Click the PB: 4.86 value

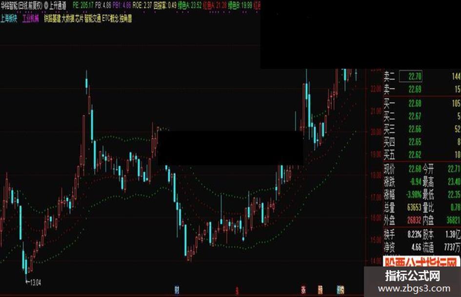103,5
